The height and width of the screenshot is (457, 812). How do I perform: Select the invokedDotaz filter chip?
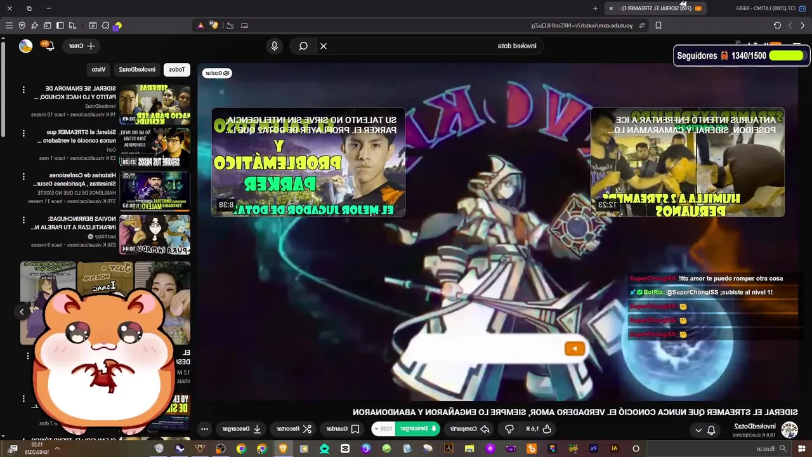[137, 69]
